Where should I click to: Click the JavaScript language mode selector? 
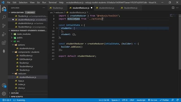click(x=141, y=100)
